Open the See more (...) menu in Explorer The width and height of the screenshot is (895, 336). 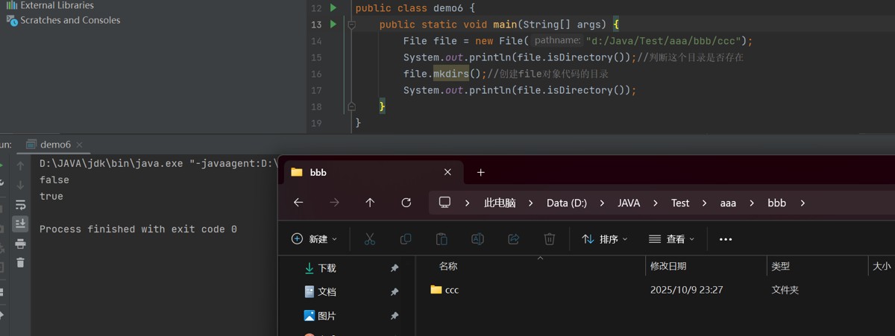[x=726, y=239]
